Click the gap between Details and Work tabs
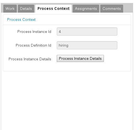This screenshot has width=135, height=130. pyautogui.click(x=17, y=9)
